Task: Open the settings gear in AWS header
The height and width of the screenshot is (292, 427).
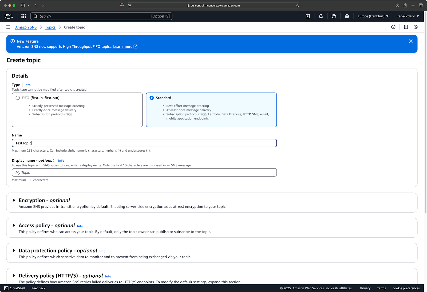Action: pos(347,16)
